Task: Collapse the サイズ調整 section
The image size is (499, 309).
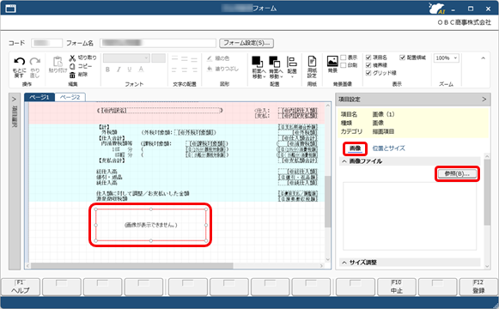Action: coord(344,263)
